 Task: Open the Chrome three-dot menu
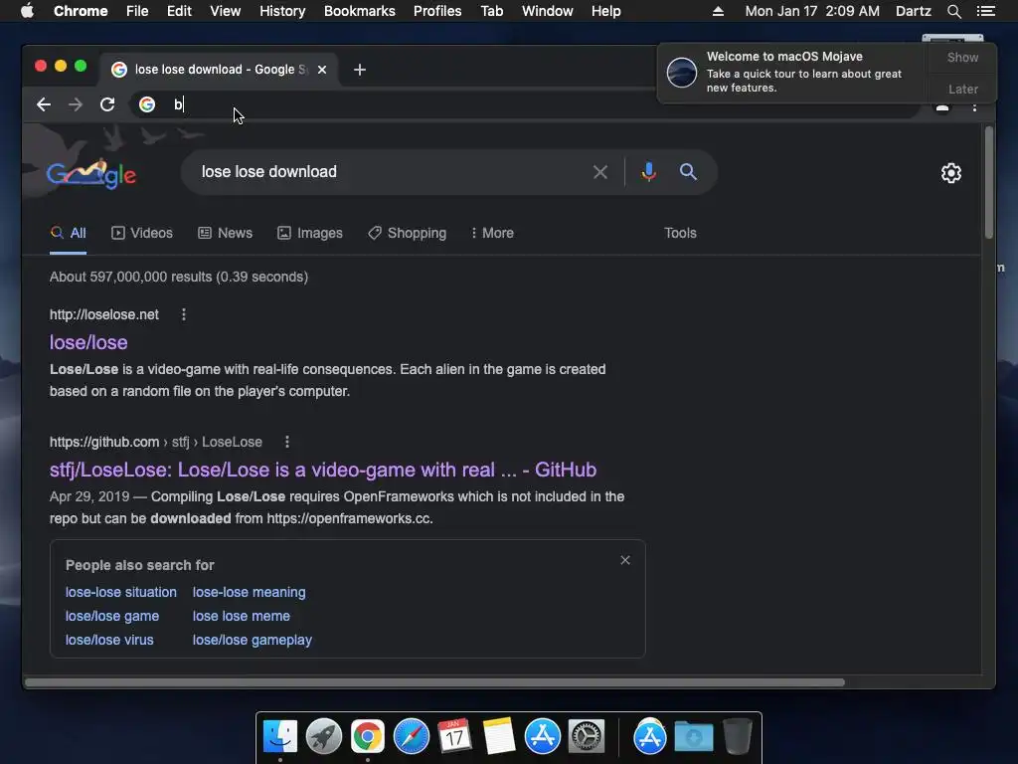coord(974,107)
